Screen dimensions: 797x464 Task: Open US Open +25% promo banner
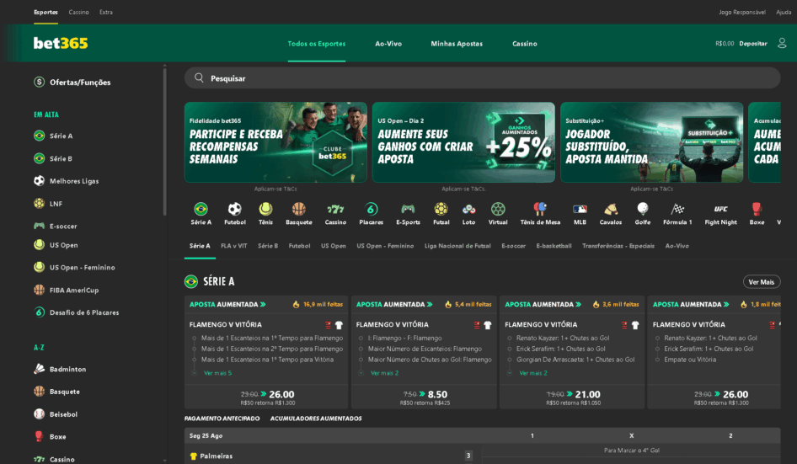(x=463, y=142)
